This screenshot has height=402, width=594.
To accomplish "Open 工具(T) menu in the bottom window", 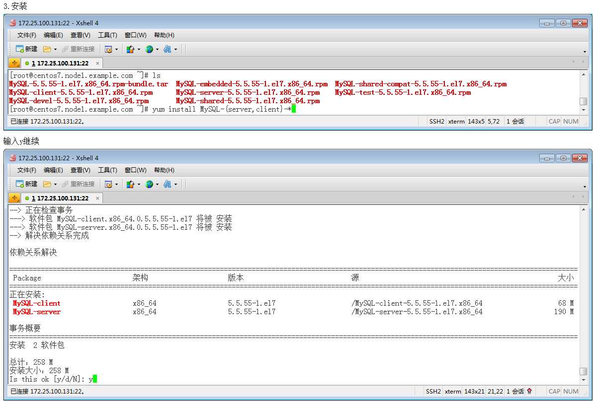I will [x=107, y=170].
